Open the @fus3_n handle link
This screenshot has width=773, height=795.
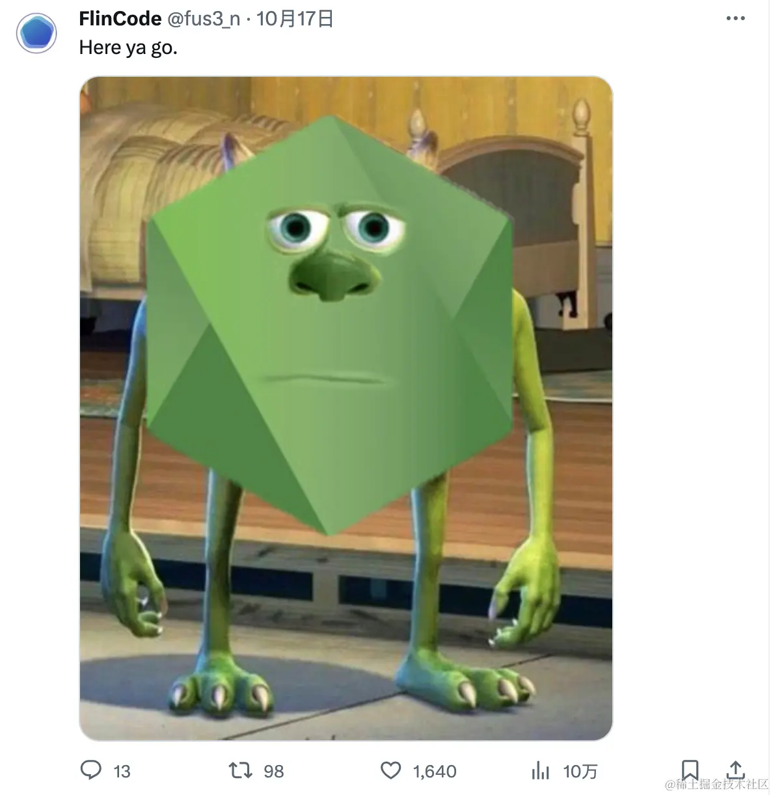pyautogui.click(x=204, y=19)
